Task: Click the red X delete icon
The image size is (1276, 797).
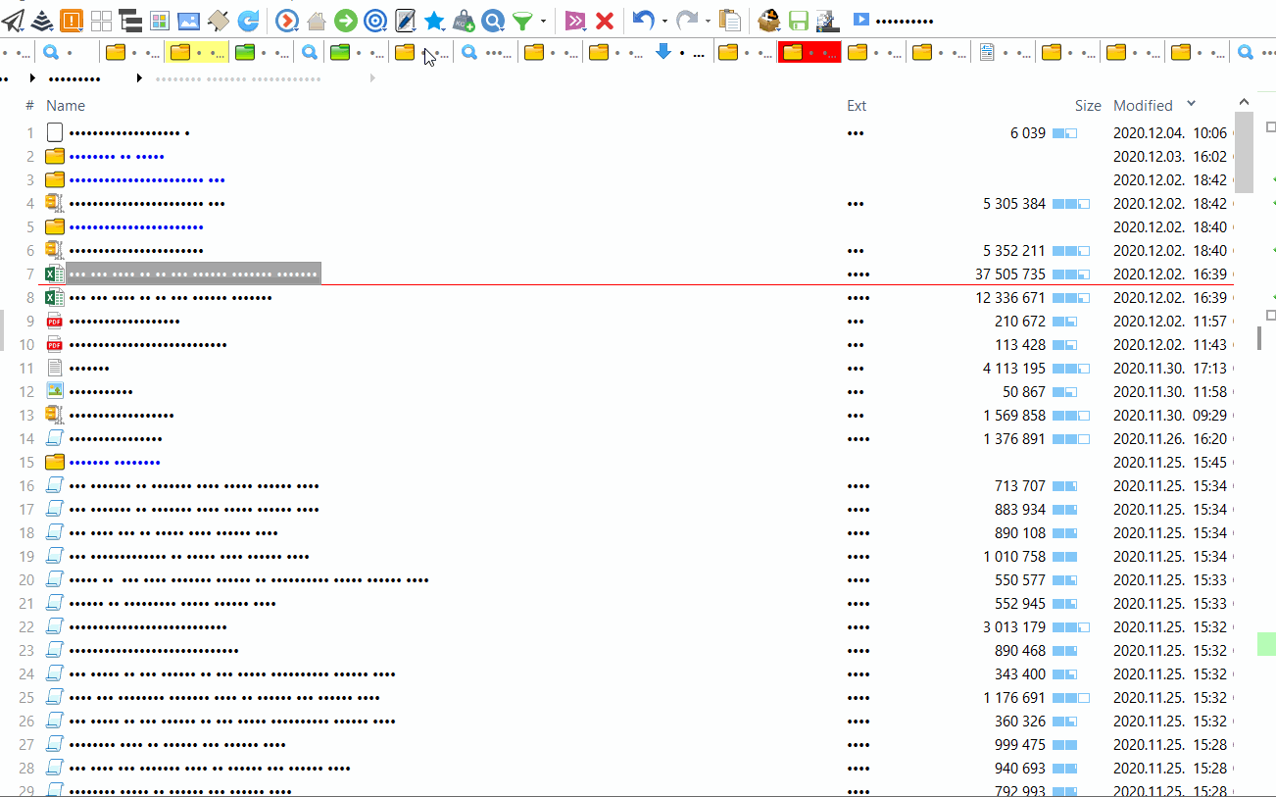Action: pos(605,20)
